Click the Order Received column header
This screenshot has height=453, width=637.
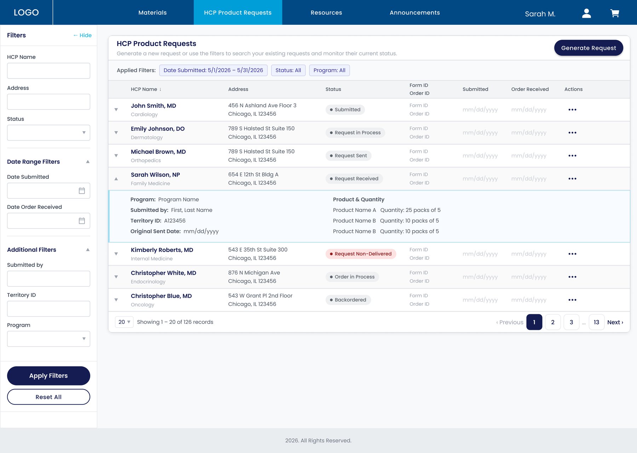[x=530, y=89]
